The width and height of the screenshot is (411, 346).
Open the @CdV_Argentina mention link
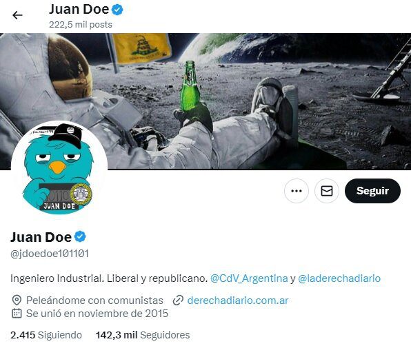point(249,278)
